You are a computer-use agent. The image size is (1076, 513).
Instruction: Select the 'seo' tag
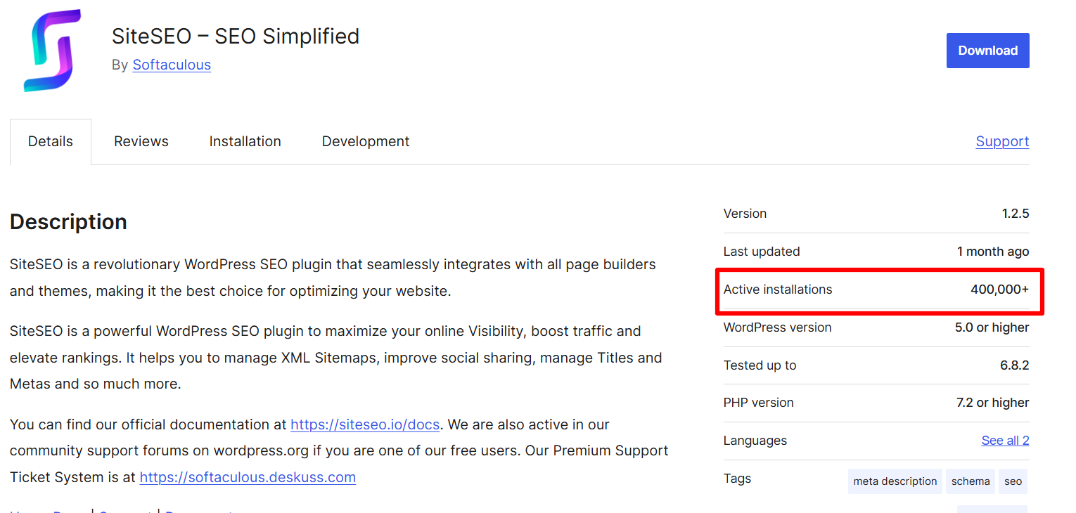[1013, 481]
